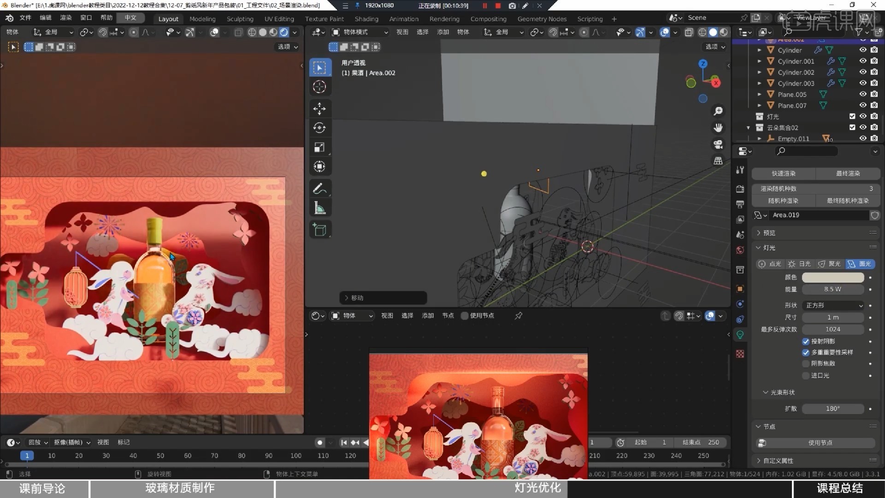This screenshot has height=498, width=885.
Task: Click the pan hand viewport gizmo
Action: [718, 128]
